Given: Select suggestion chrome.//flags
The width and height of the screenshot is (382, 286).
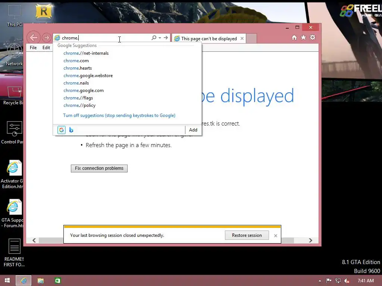Looking at the screenshot, I should coord(127,98).
